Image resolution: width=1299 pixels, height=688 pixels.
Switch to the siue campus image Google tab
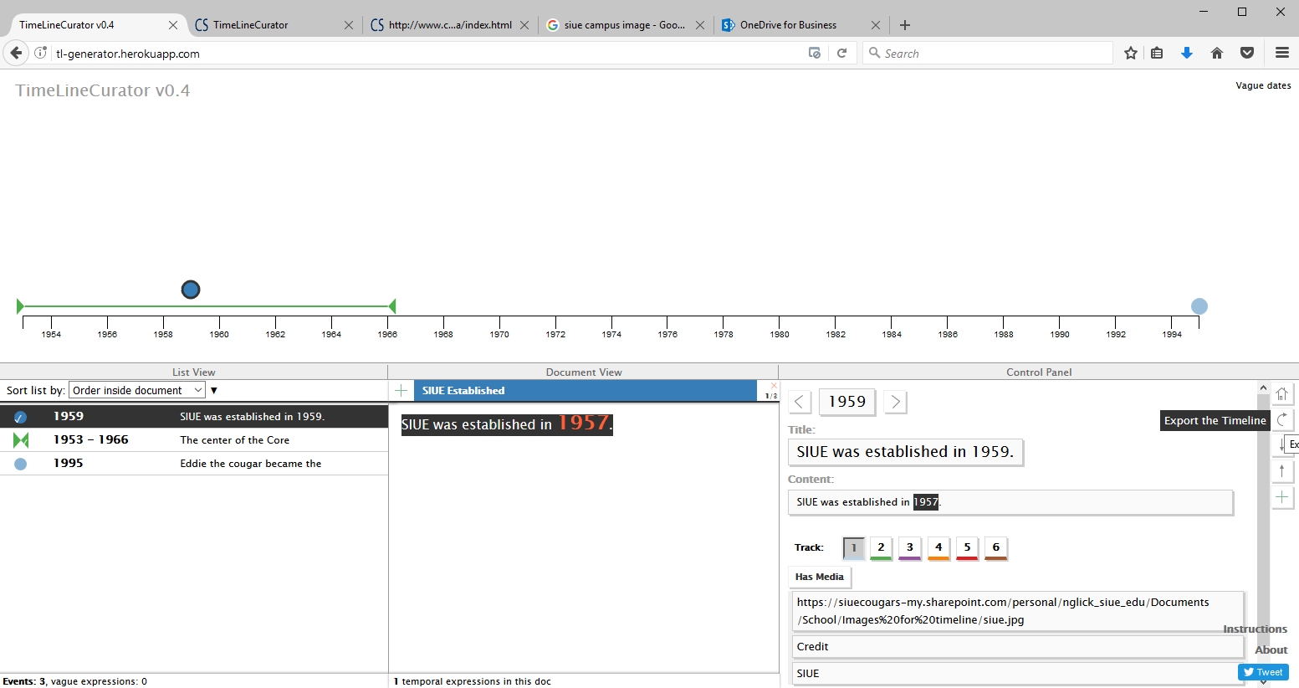(x=624, y=25)
